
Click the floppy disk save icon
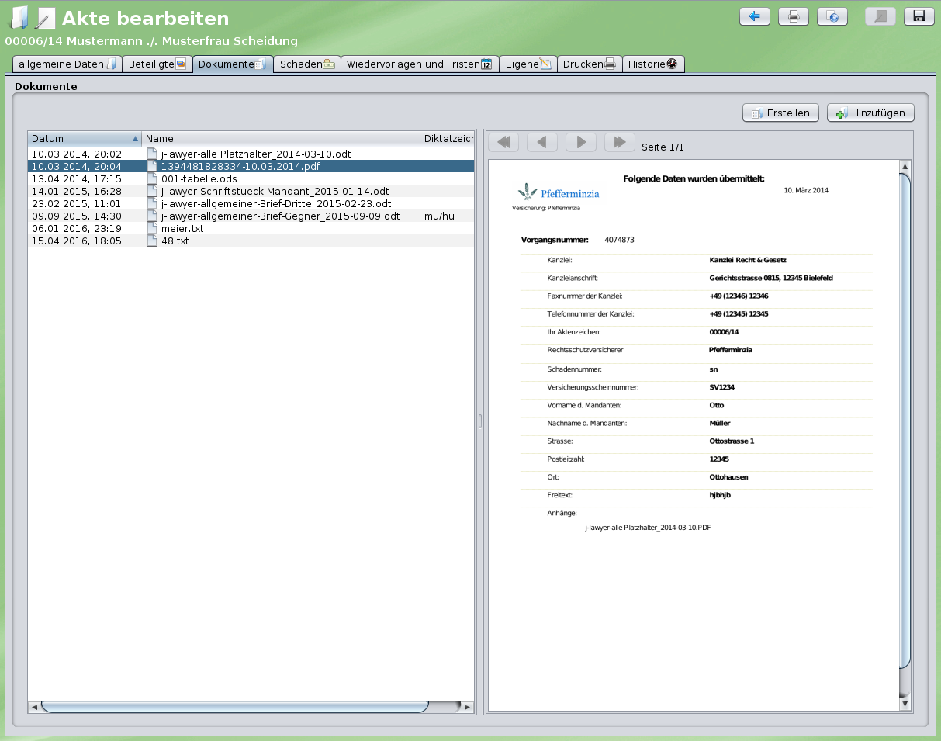919,16
